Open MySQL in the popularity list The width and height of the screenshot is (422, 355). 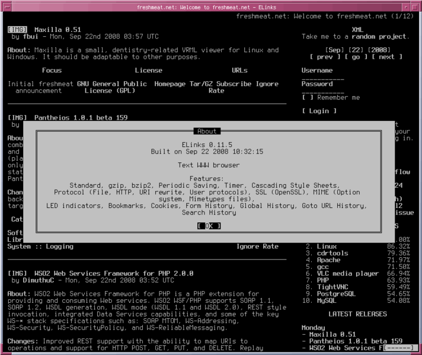(x=327, y=300)
